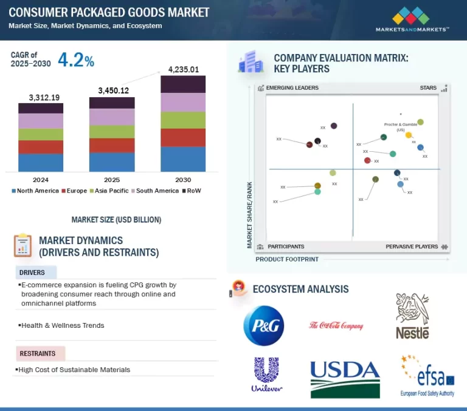
Task: Click the P&G logo
Action: click(x=263, y=325)
